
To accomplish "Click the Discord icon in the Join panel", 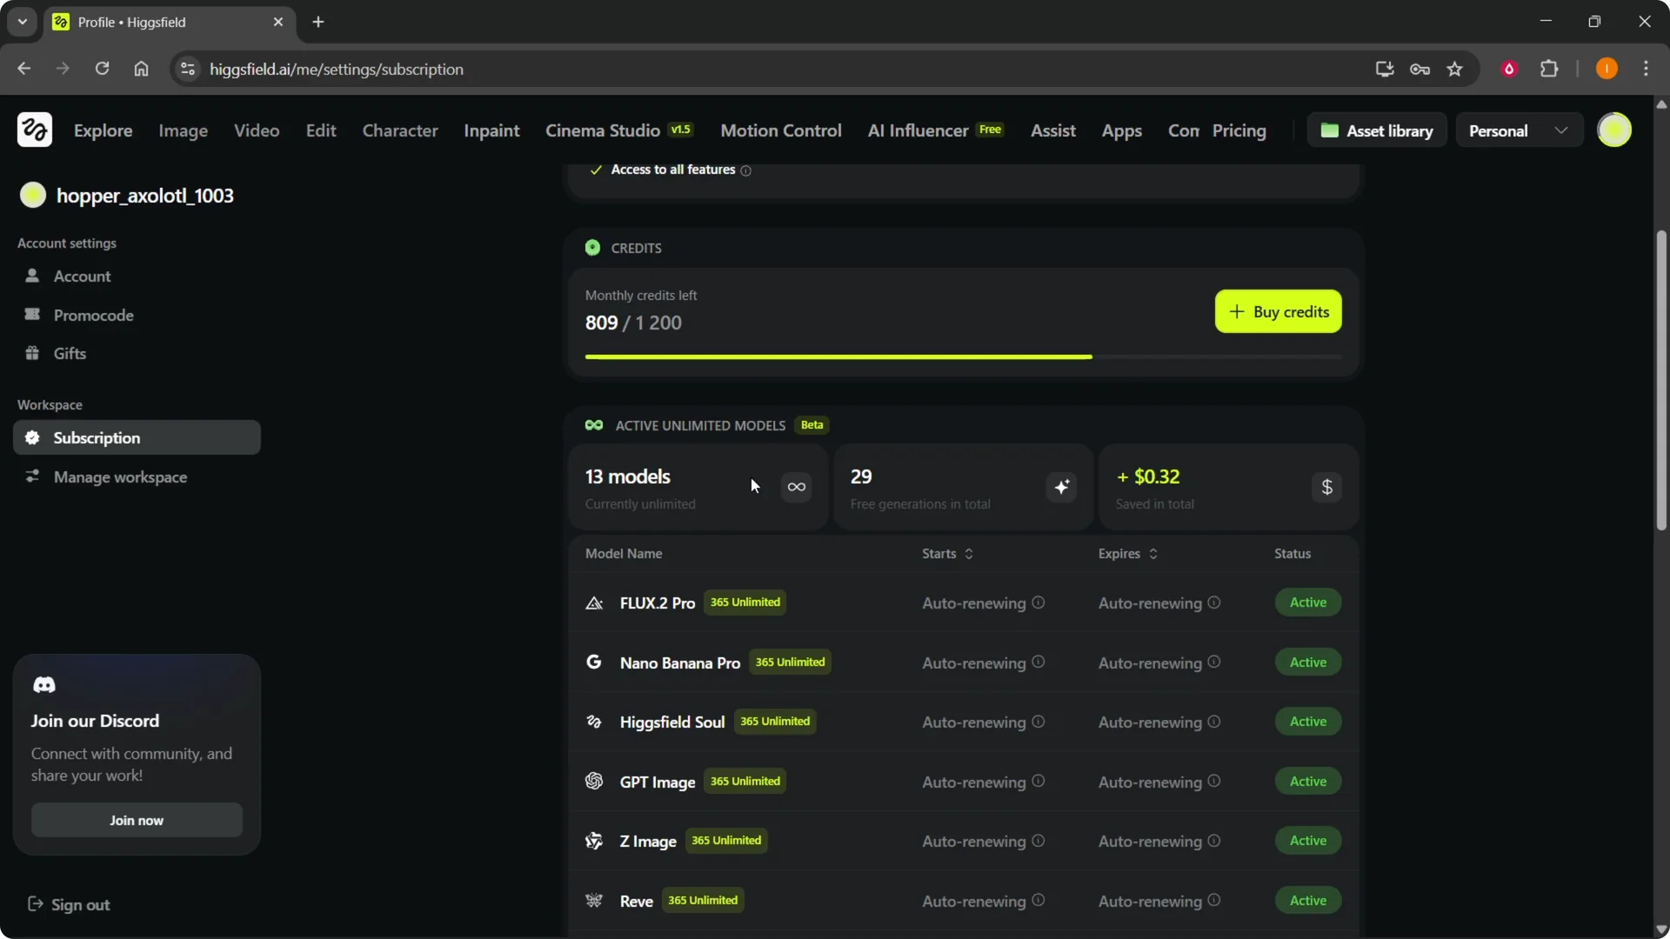I will pos(44,685).
